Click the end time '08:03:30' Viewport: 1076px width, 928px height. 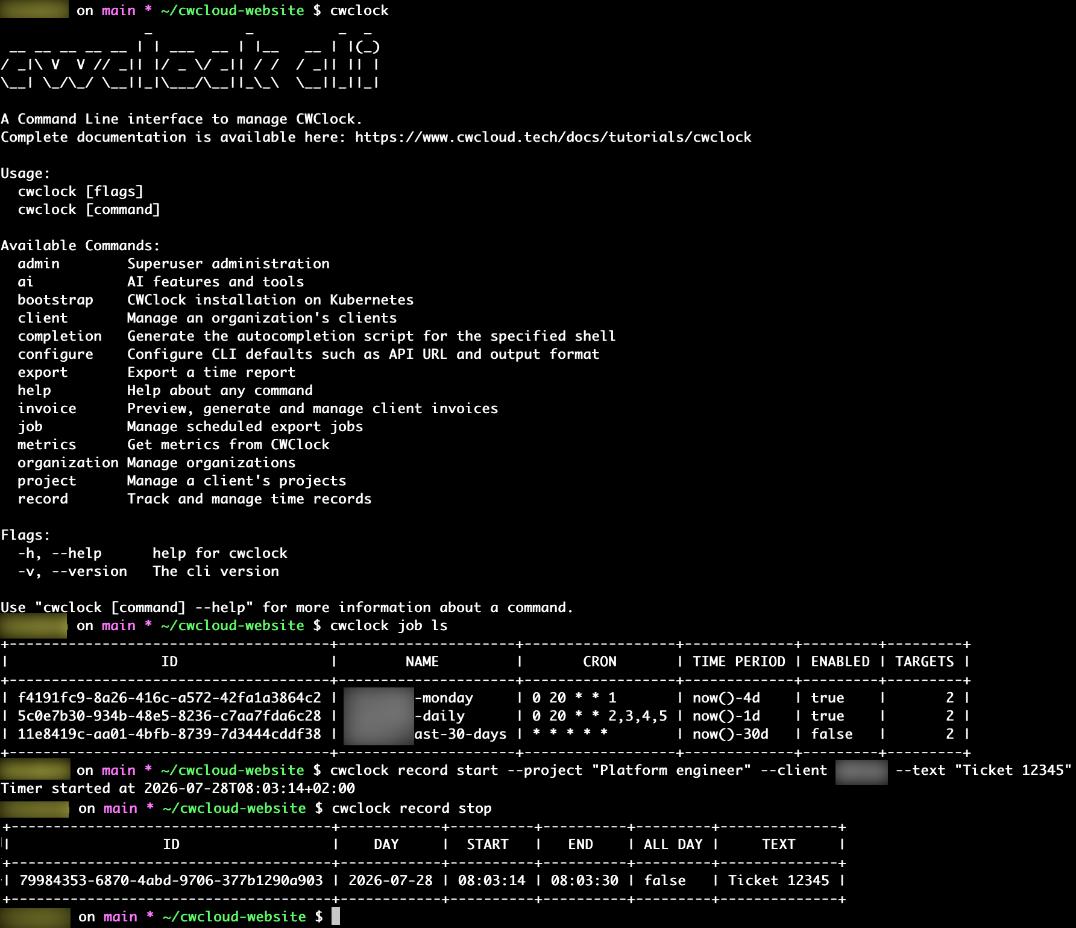pyautogui.click(x=585, y=880)
